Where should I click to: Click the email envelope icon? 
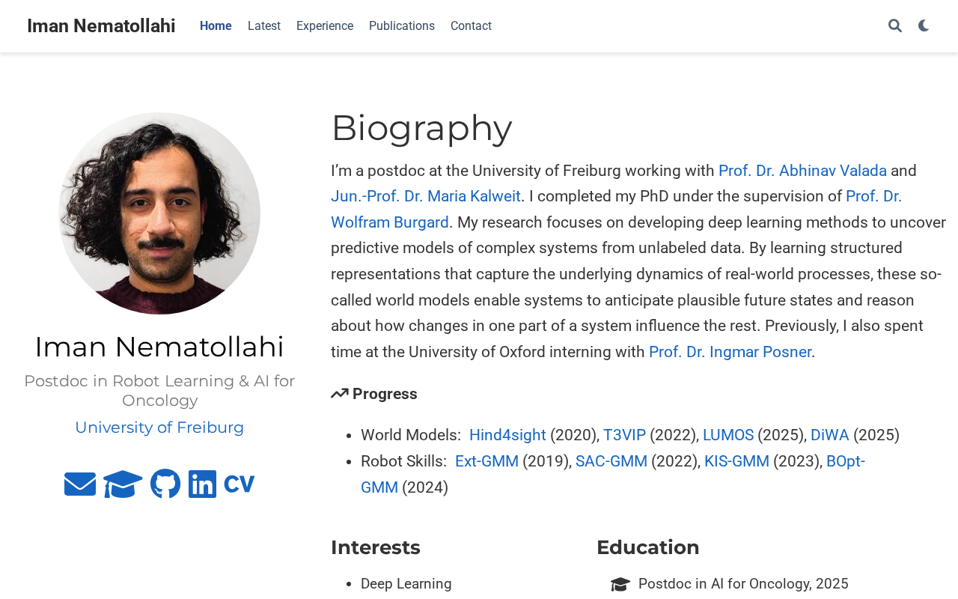[80, 484]
